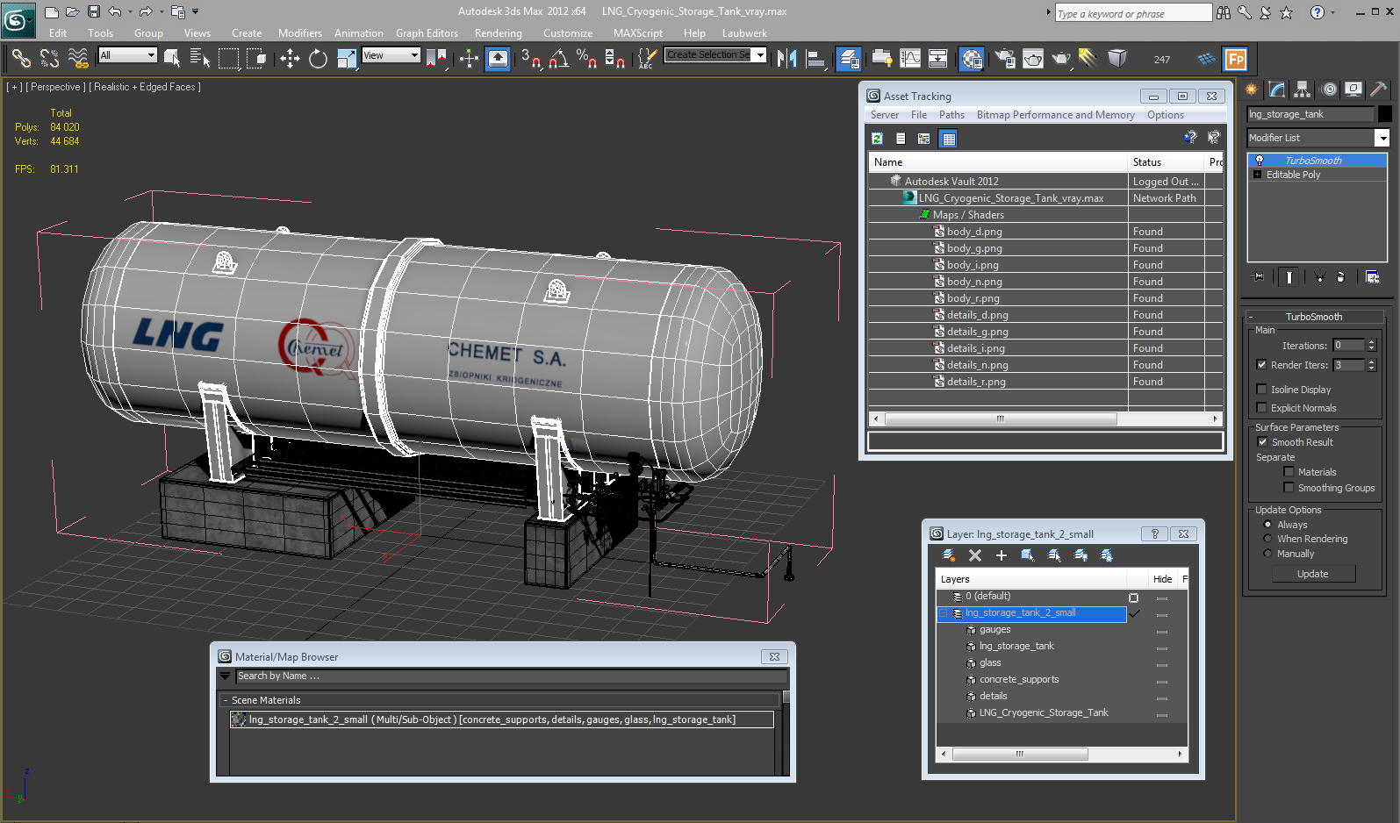Click the Mirror tool
The width and height of the screenshot is (1400, 823).
(x=787, y=59)
